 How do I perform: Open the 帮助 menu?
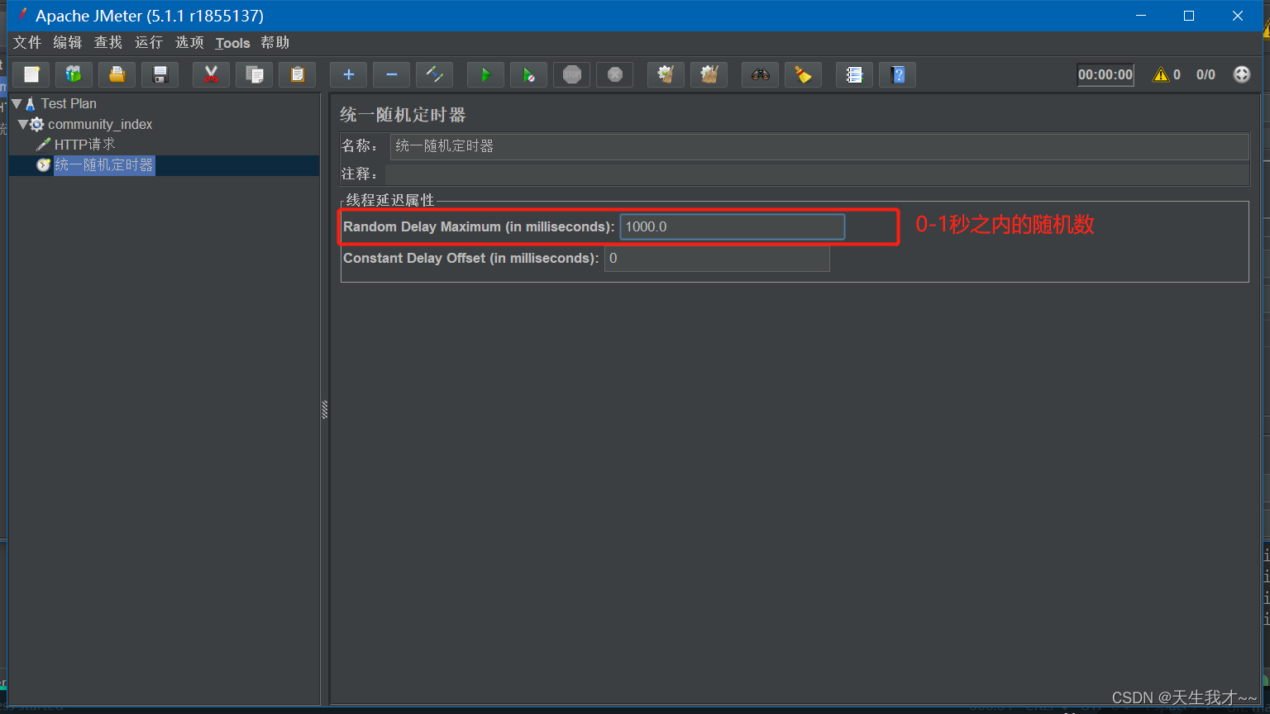[275, 43]
